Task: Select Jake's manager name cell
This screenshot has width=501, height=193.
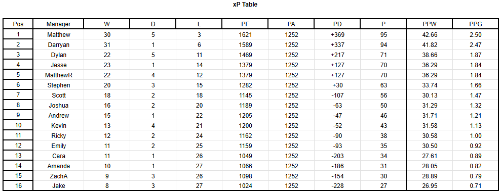Action: coord(58,186)
